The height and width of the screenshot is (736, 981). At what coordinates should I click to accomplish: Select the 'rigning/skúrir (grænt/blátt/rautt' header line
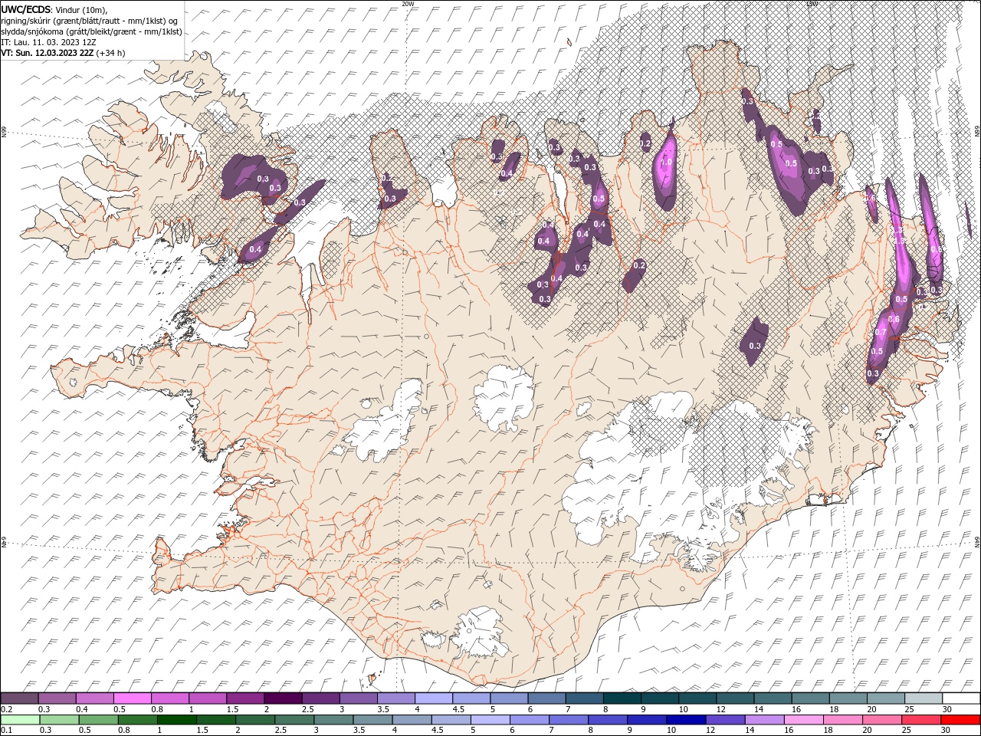(90, 20)
